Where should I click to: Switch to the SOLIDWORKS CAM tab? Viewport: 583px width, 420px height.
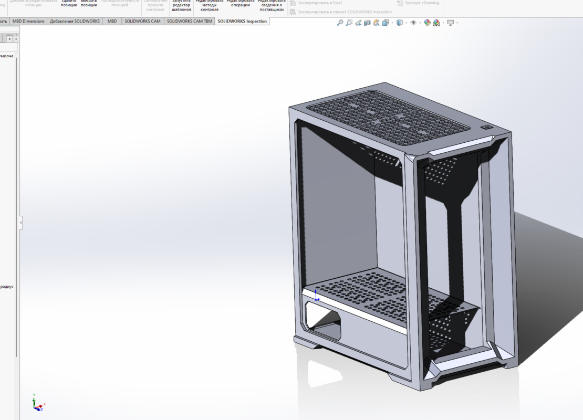click(x=142, y=21)
